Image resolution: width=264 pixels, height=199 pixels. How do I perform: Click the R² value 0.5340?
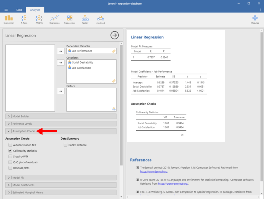(x=164, y=57)
